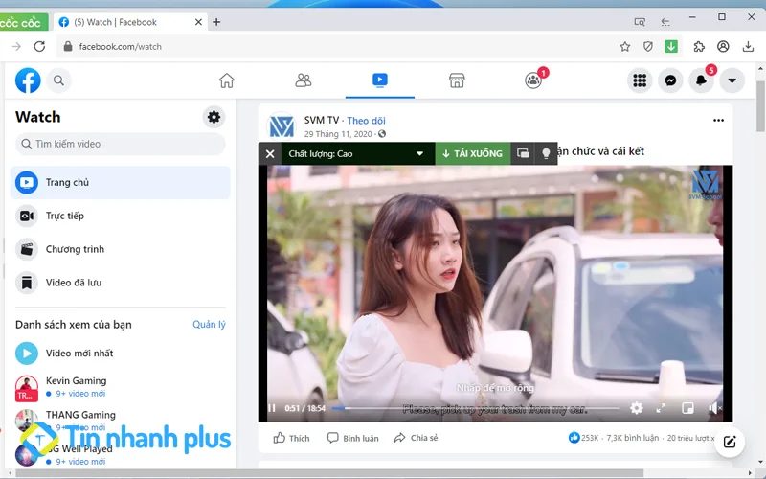Click the video subtitle text 'Nhấp để mở rộng'
This screenshot has height=479, width=766.
pos(495,388)
